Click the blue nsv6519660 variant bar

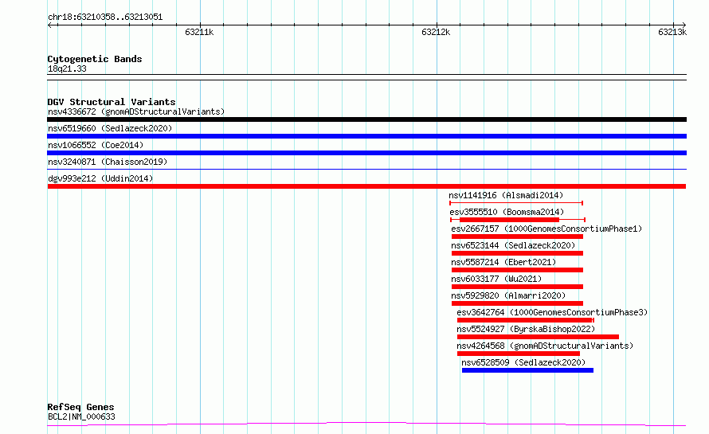[x=366, y=136]
